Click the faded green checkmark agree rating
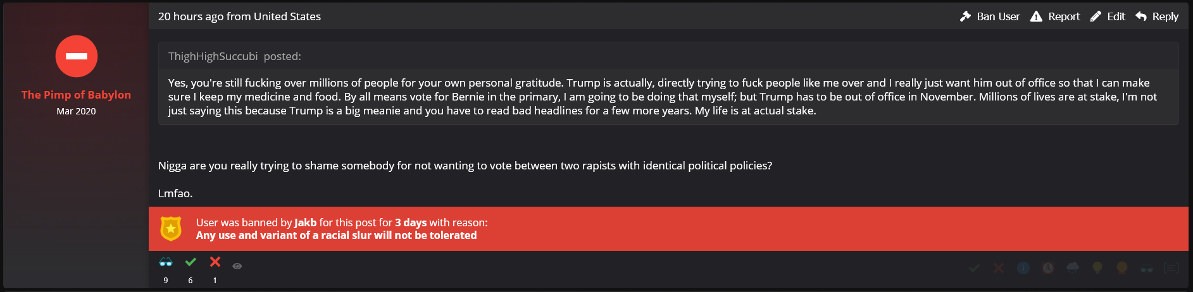The height and width of the screenshot is (292, 1193). pyautogui.click(x=974, y=268)
